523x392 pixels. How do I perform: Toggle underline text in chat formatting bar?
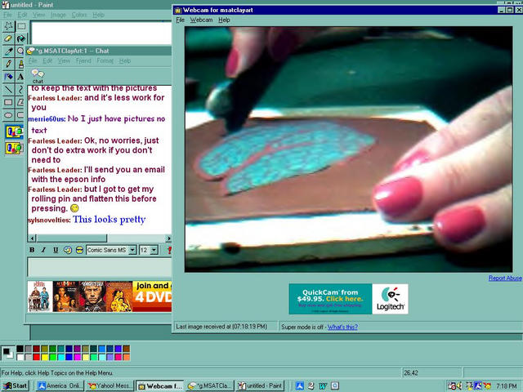click(x=56, y=250)
